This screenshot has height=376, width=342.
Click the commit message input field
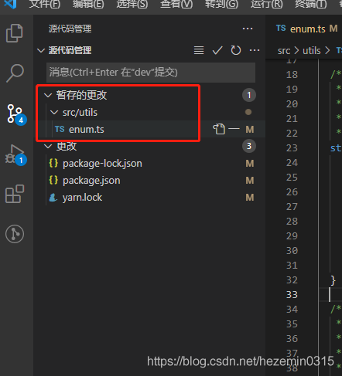click(151, 73)
